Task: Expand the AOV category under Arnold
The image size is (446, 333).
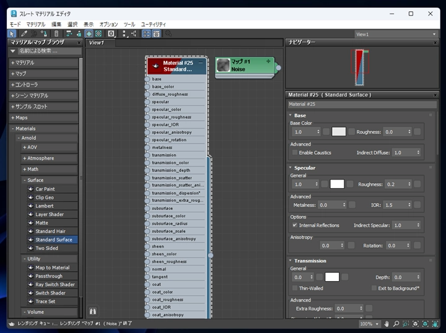Action: (49, 147)
